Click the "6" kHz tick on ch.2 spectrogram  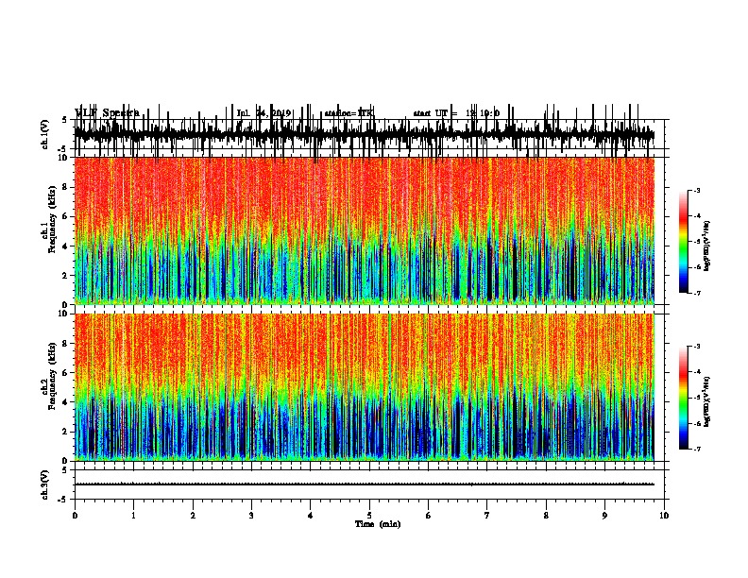[x=65, y=373]
